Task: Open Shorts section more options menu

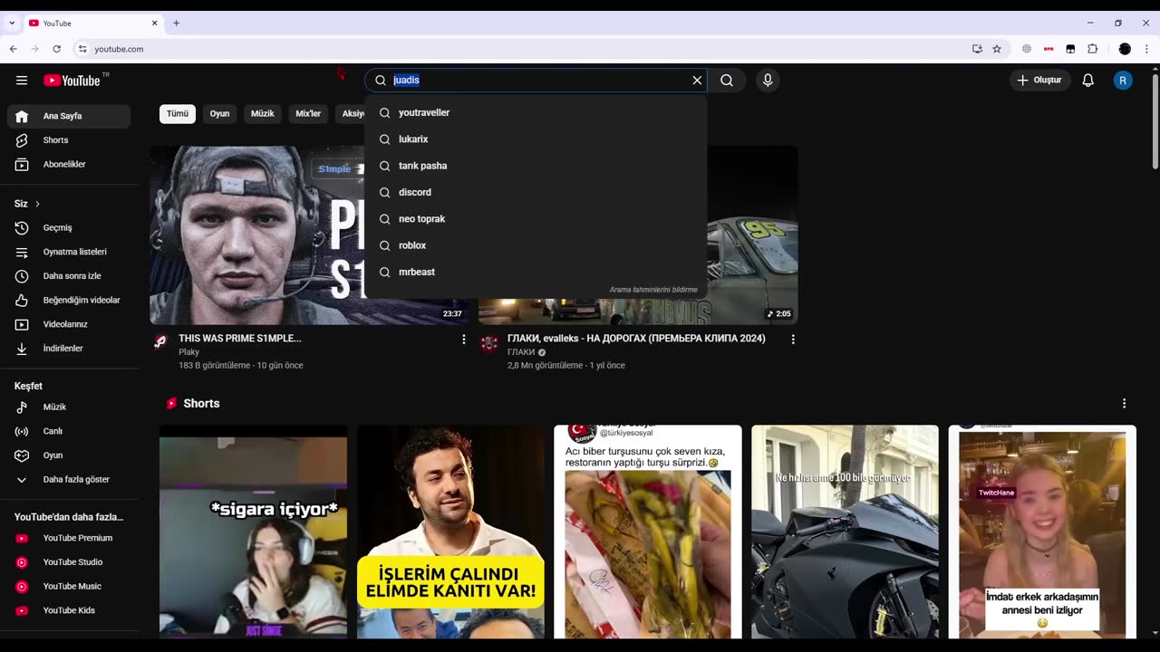Action: [x=1124, y=404]
